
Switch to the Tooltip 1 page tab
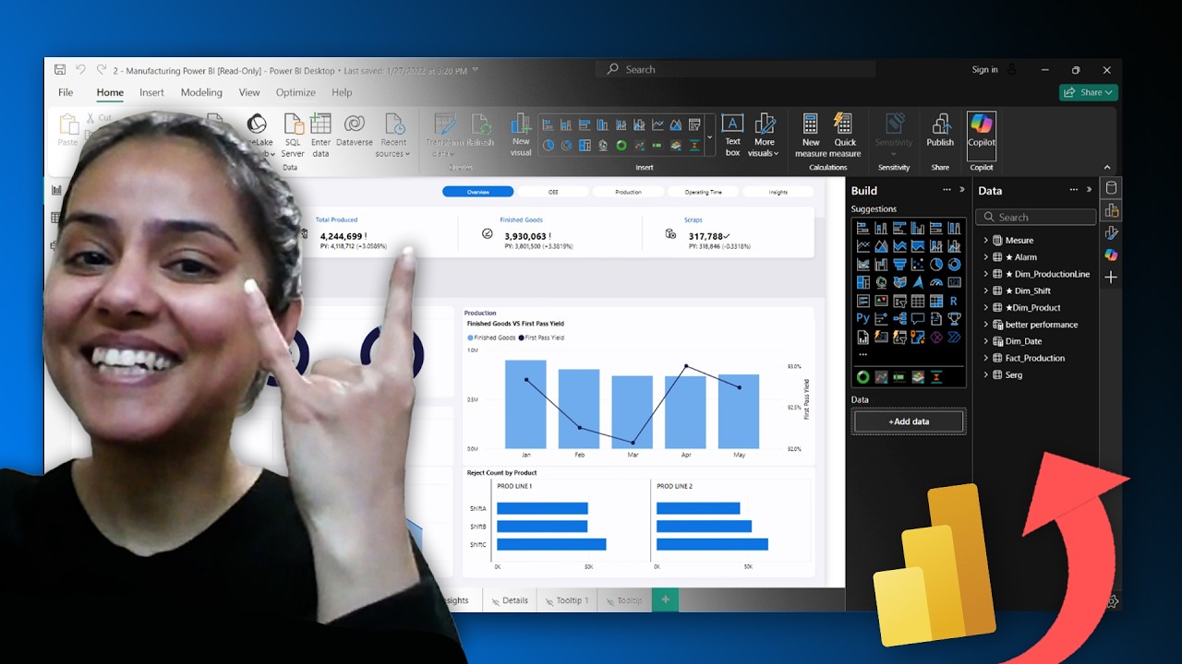click(566, 600)
